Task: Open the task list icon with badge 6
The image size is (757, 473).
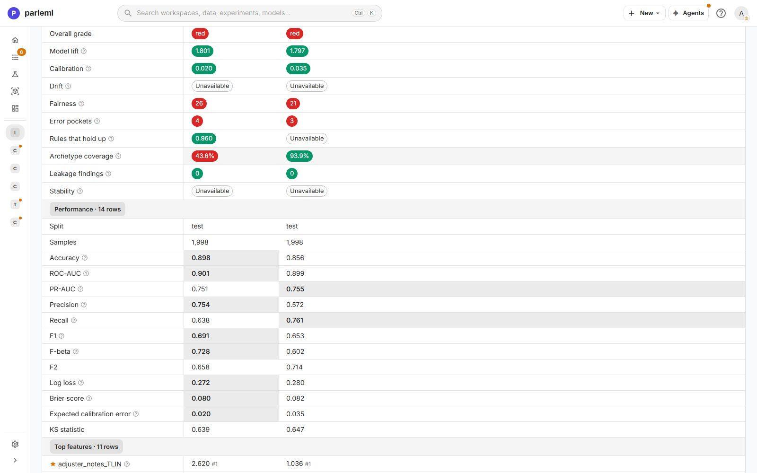Action: (x=15, y=57)
